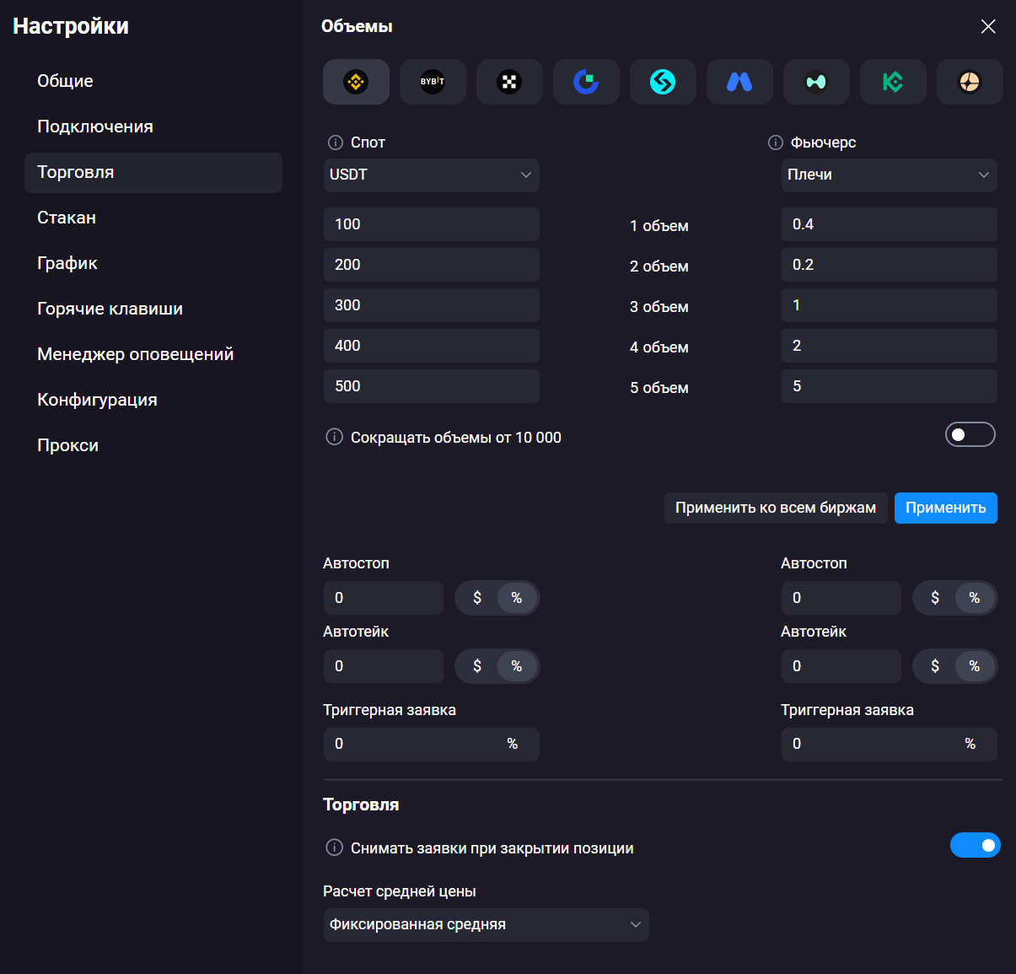This screenshot has width=1016, height=974.
Task: Click the futures Автостоп value field
Action: (x=841, y=598)
